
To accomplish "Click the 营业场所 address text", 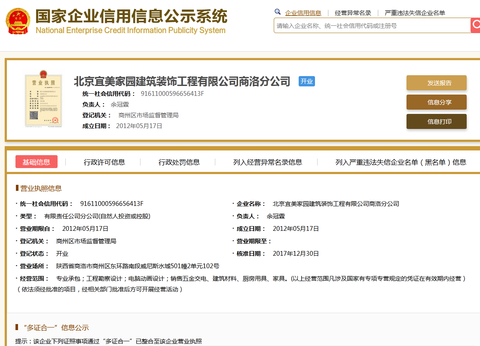I will pos(138,266).
